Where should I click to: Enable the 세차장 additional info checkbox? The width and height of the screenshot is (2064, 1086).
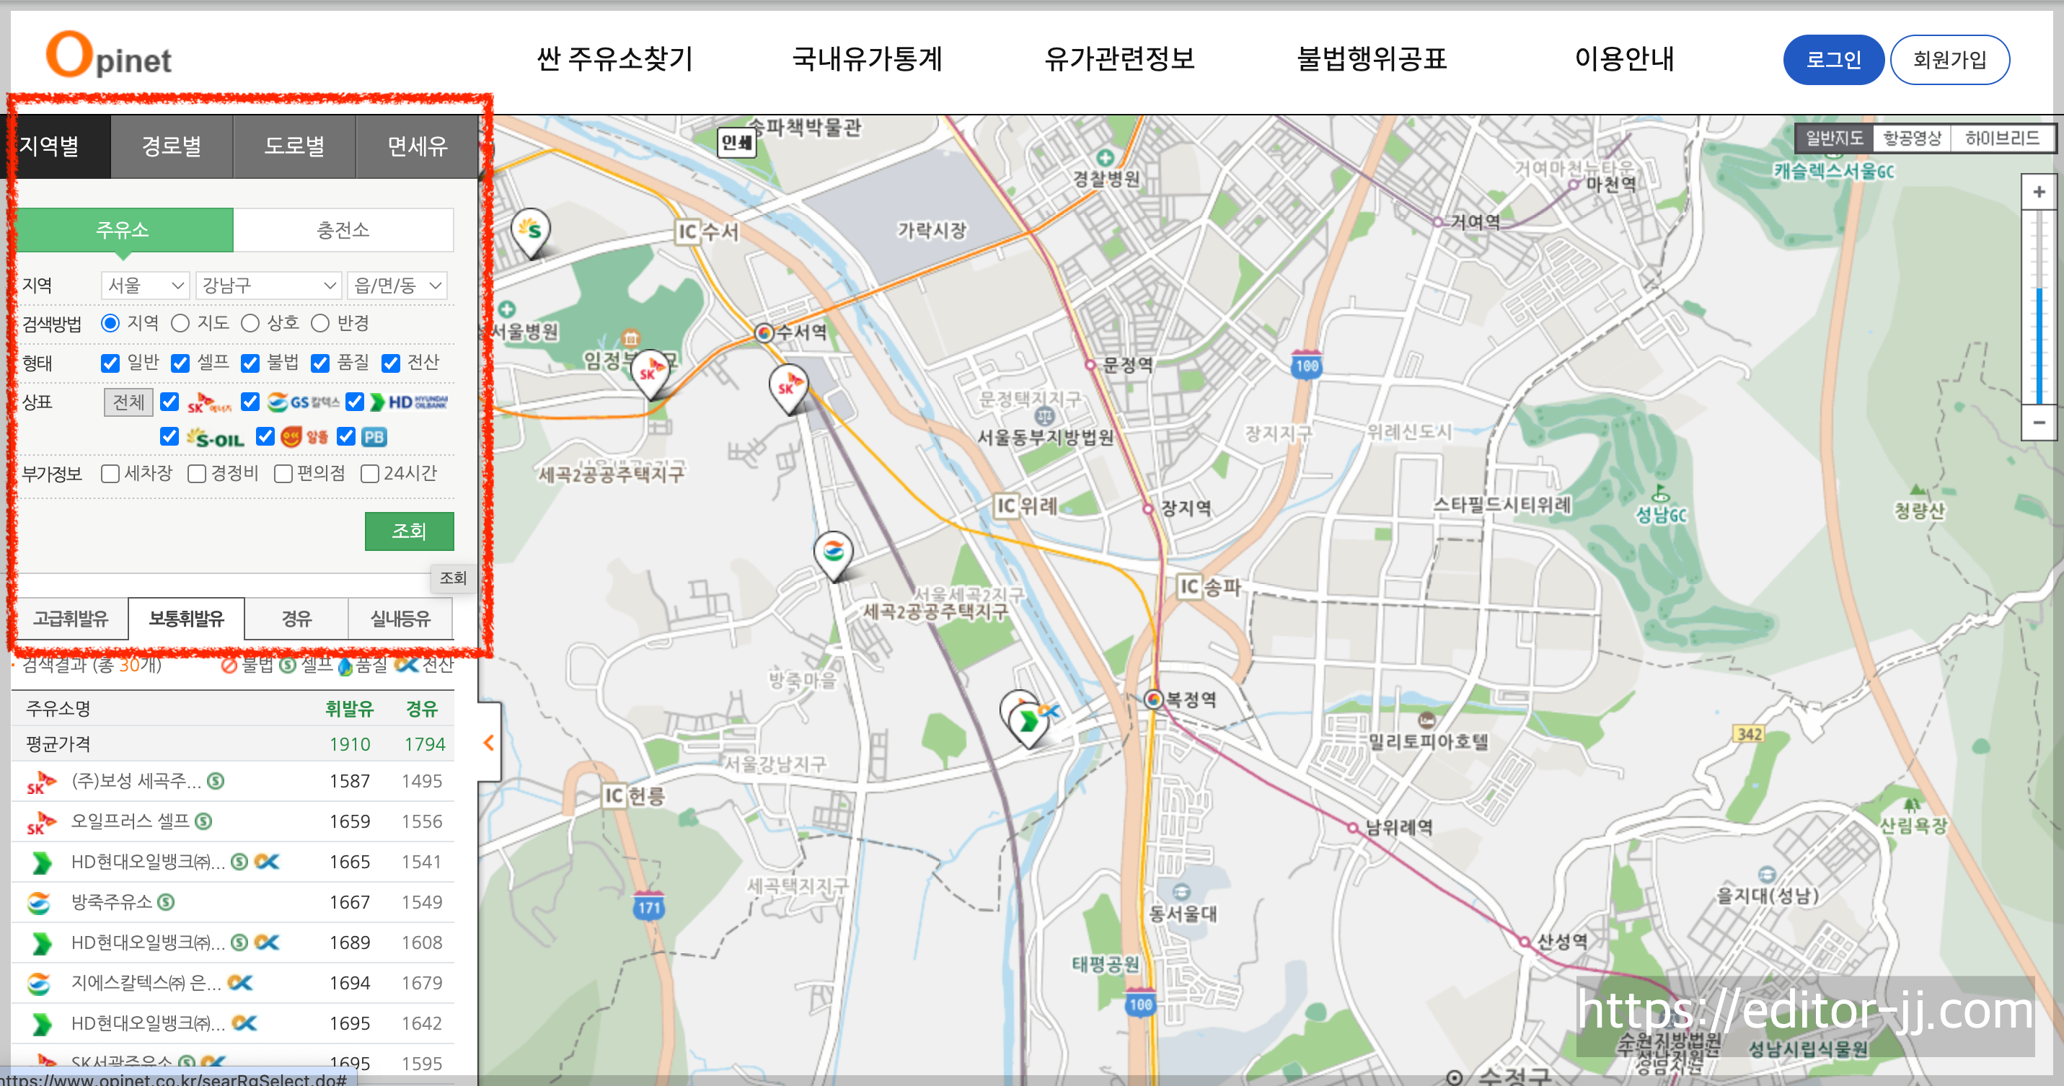(110, 473)
